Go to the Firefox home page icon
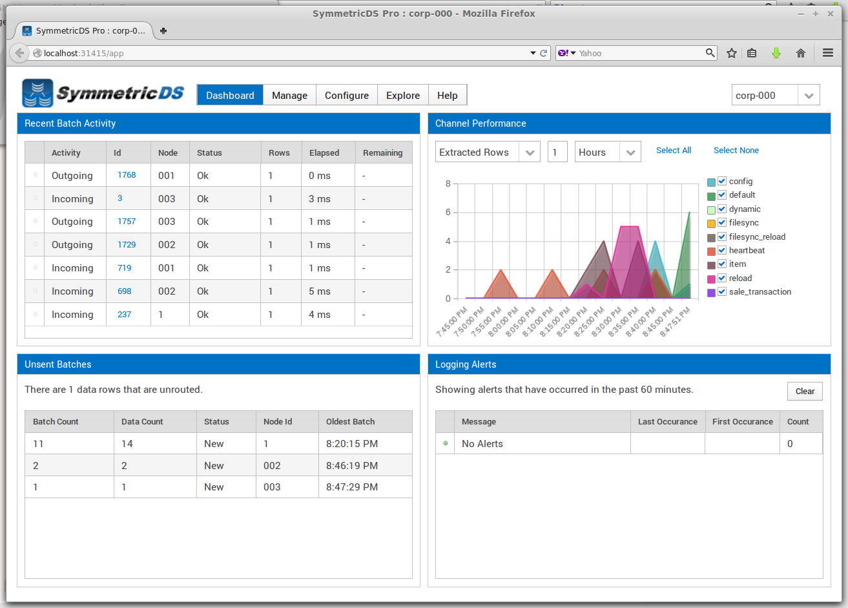 [x=801, y=53]
